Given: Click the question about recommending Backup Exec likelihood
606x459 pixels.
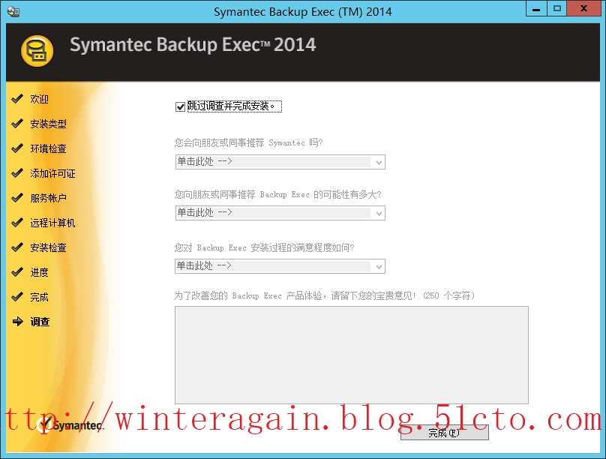Looking at the screenshot, I should (x=277, y=194).
